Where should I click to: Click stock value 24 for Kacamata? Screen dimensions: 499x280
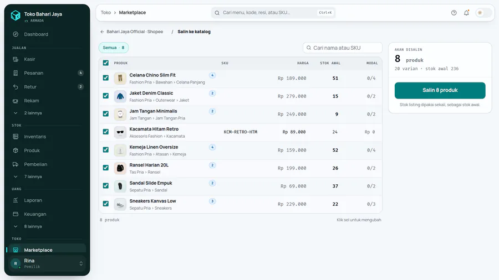pyautogui.click(x=335, y=132)
